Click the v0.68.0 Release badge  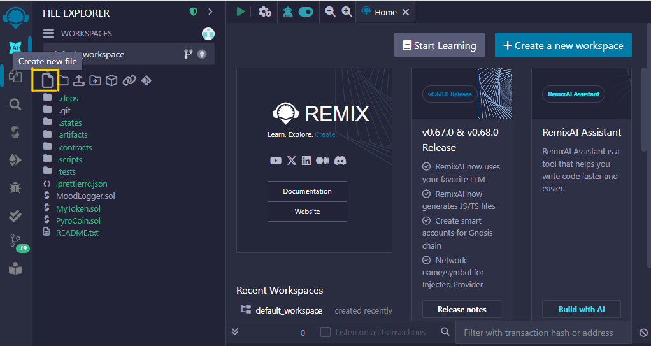tap(450, 94)
